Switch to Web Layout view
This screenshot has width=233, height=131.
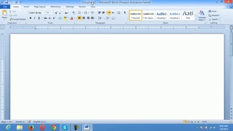192,122
